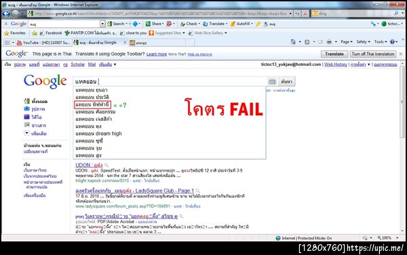The image size is (407, 255).
Task: Click the Bing search magnifier icon
Action: coord(396,14)
